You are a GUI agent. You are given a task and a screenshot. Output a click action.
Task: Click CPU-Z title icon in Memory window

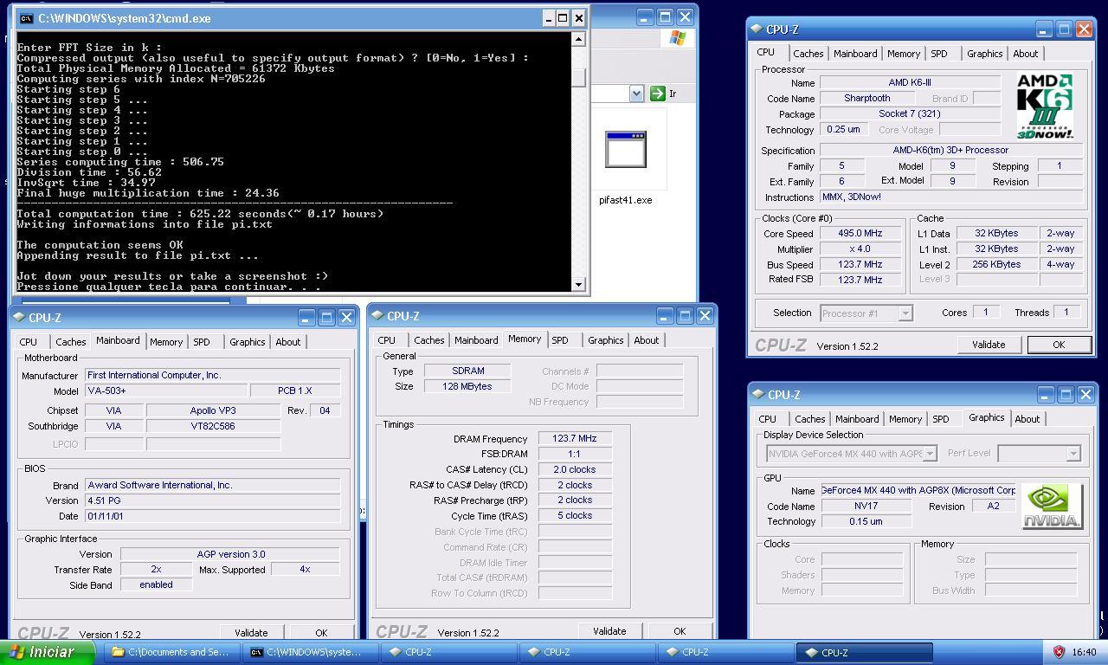[x=378, y=316]
